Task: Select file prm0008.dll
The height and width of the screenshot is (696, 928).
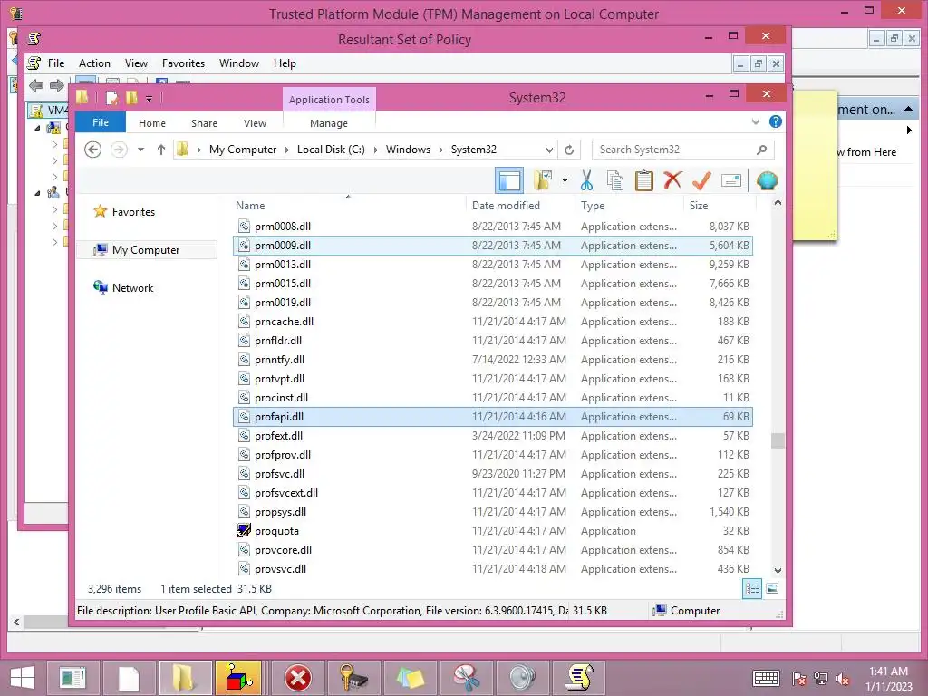Action: tap(493, 226)
